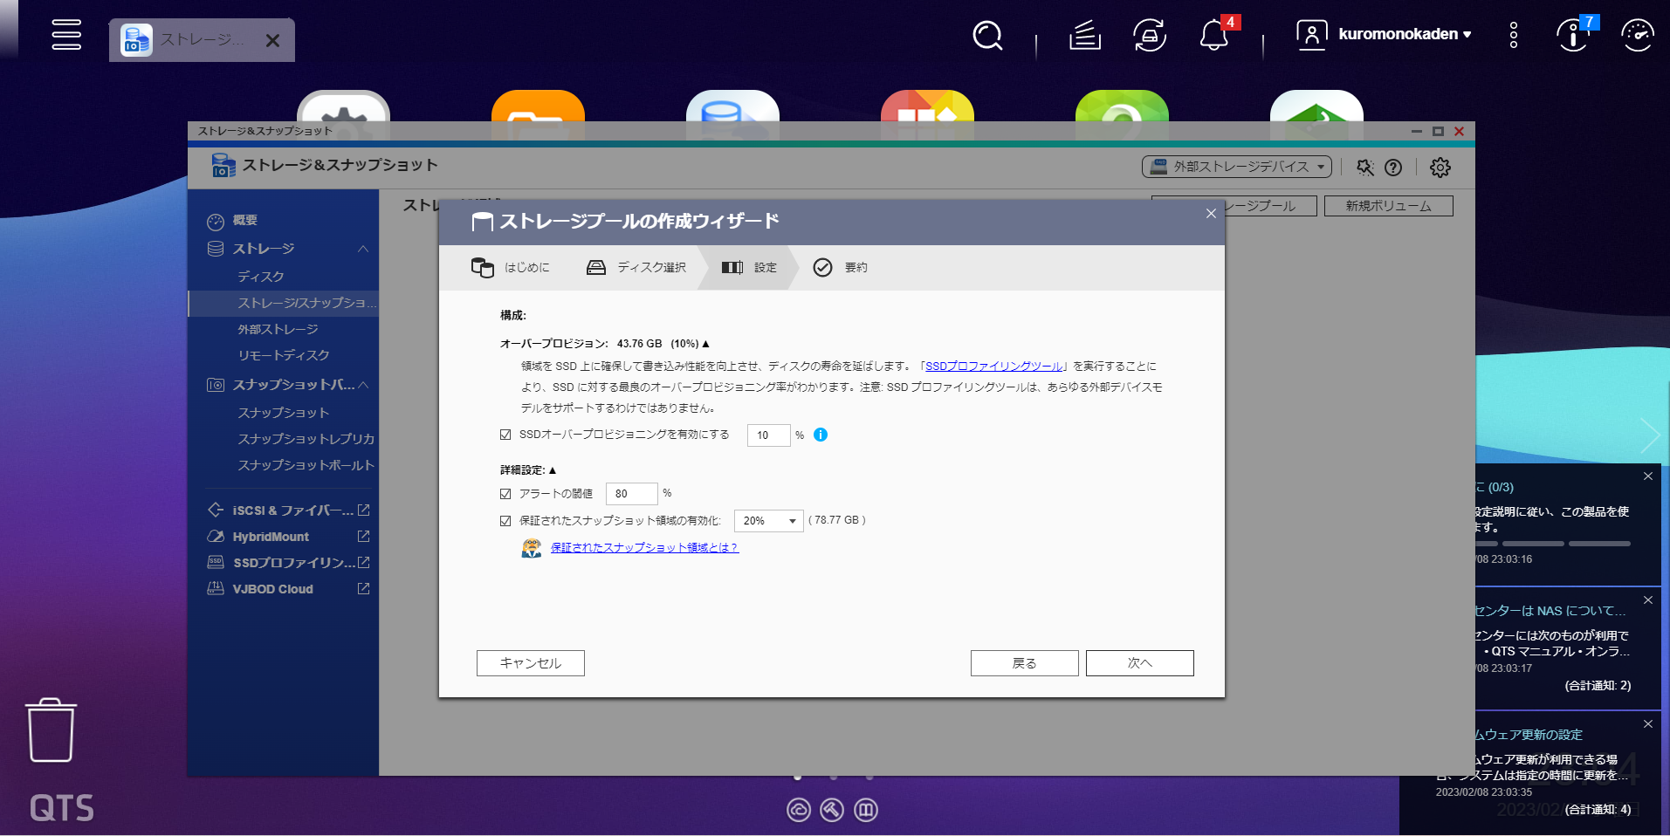The image size is (1670, 836).
Task: Click the myQNAPcloud icon in bottom dock
Action: [799, 810]
